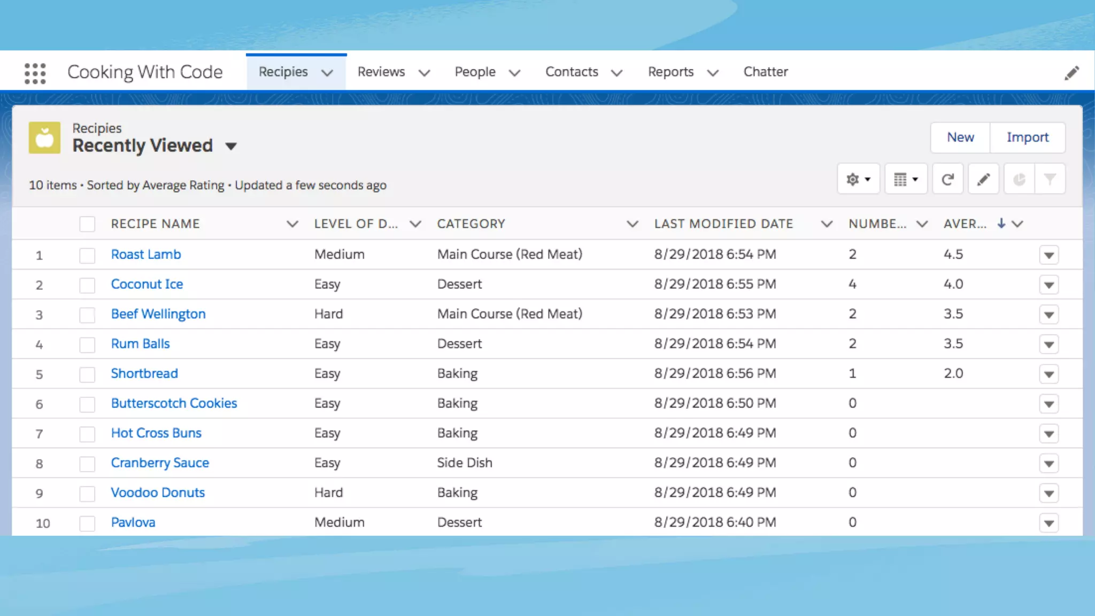Open the Beef Wellington recipe link
Image resolution: width=1095 pixels, height=616 pixels.
pyautogui.click(x=158, y=314)
